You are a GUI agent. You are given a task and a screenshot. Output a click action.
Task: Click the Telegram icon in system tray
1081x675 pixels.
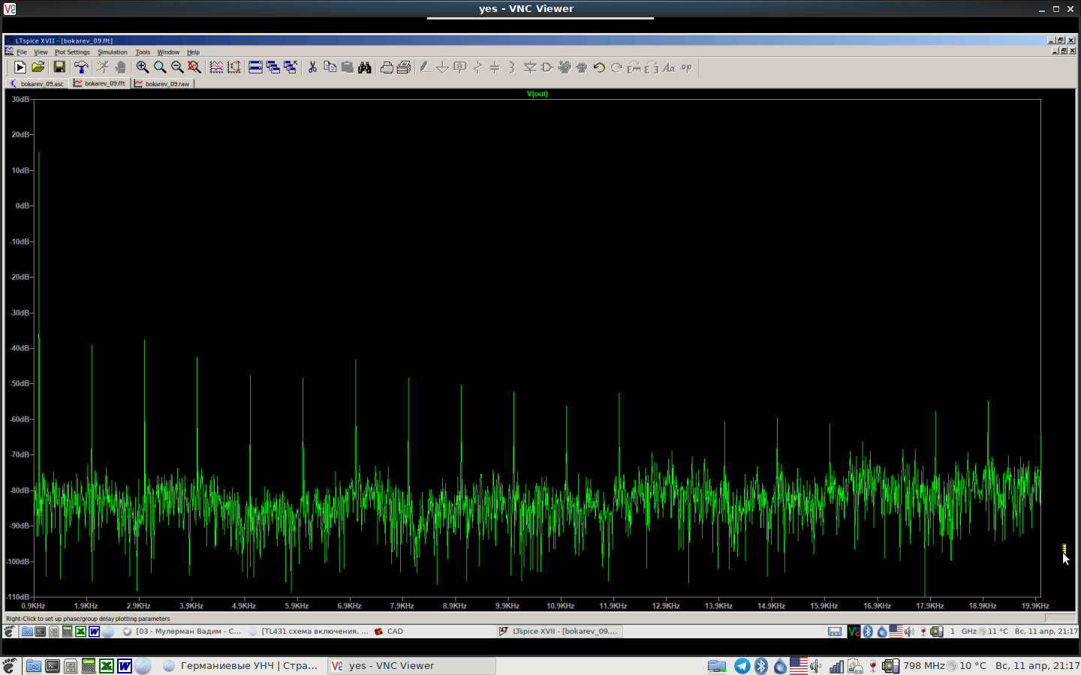click(742, 666)
